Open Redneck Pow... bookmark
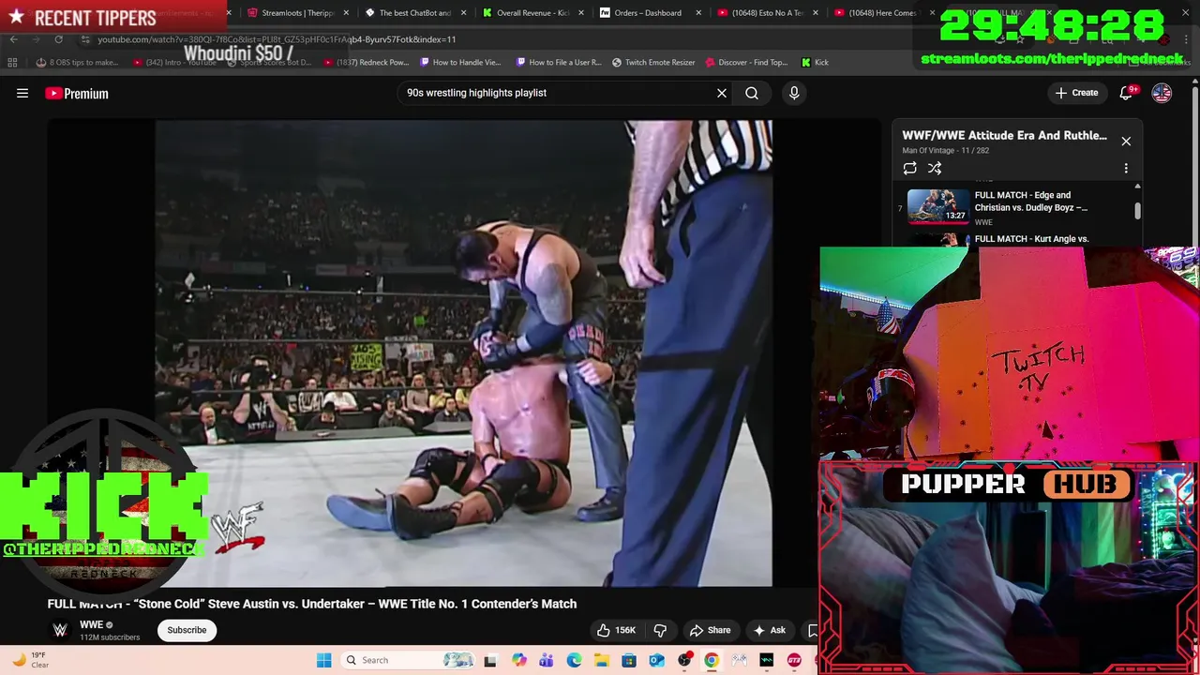Image resolution: width=1200 pixels, height=675 pixels. pos(366,63)
